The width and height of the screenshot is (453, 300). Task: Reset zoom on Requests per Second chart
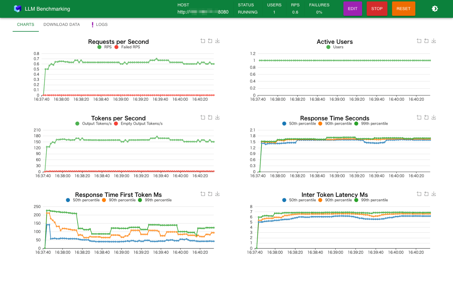[x=210, y=41]
